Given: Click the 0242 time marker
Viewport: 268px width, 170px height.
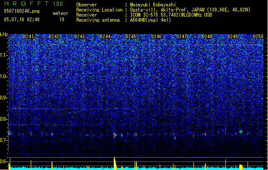Looking at the screenshot, I should point(54,37).
